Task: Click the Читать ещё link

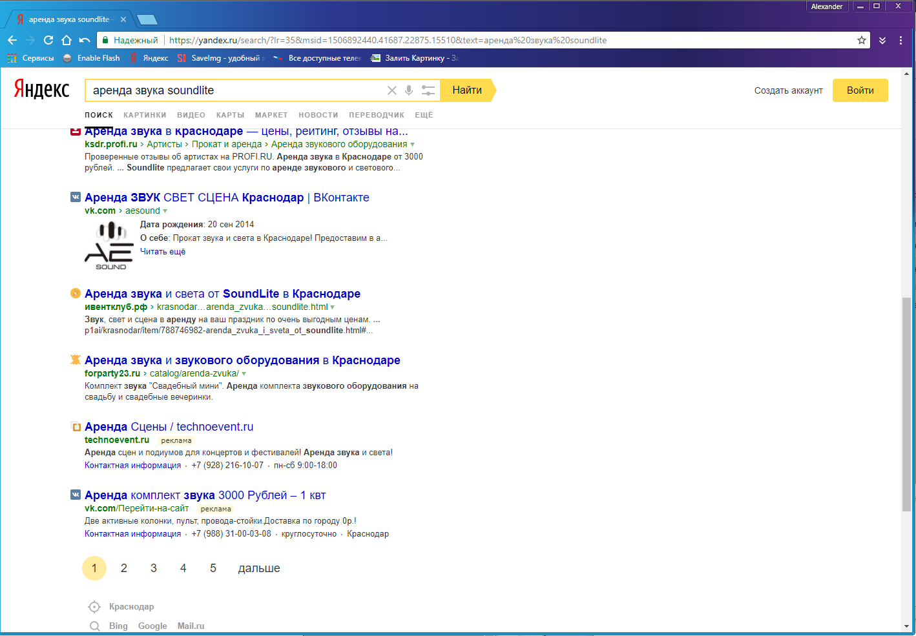Action: (163, 252)
